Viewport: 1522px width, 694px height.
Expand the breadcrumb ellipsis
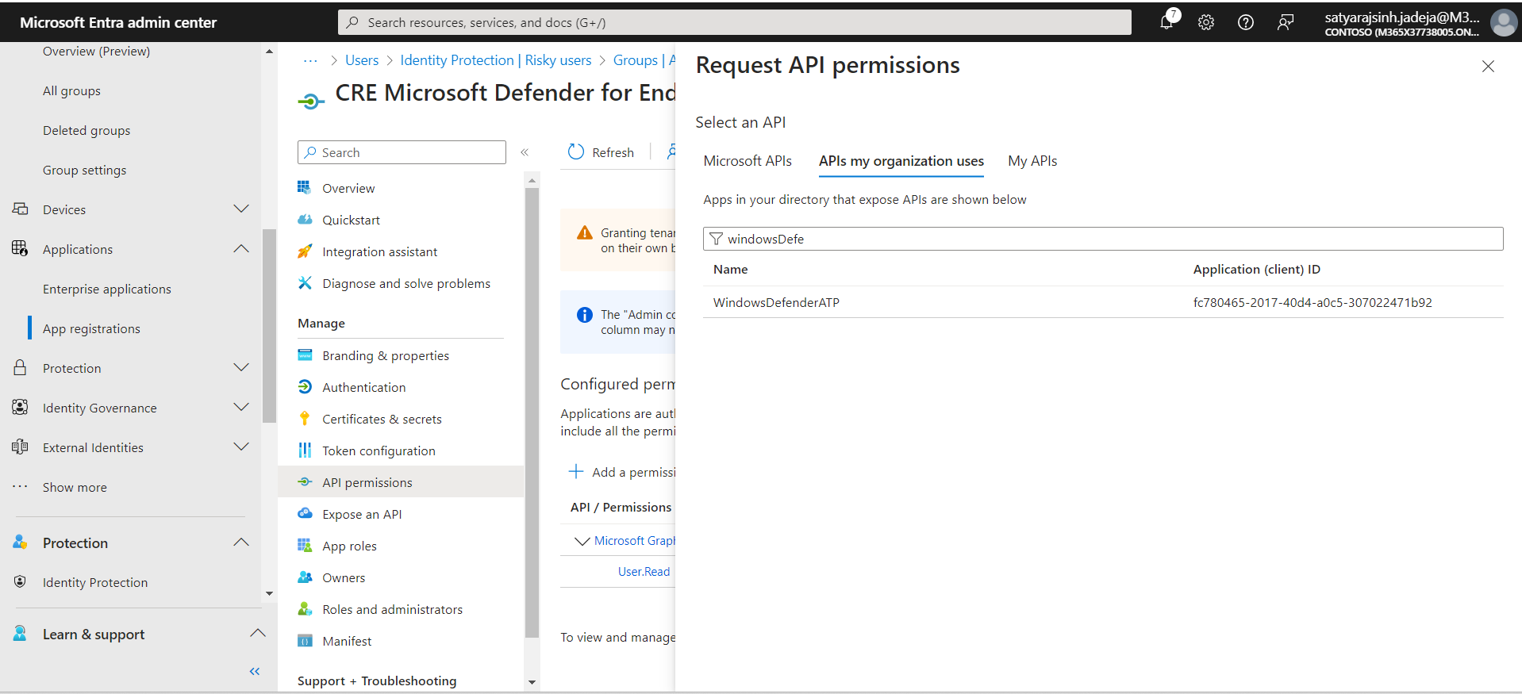(310, 60)
